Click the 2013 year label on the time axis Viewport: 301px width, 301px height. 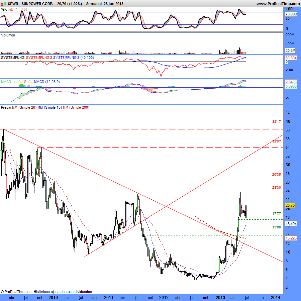coord(220,298)
